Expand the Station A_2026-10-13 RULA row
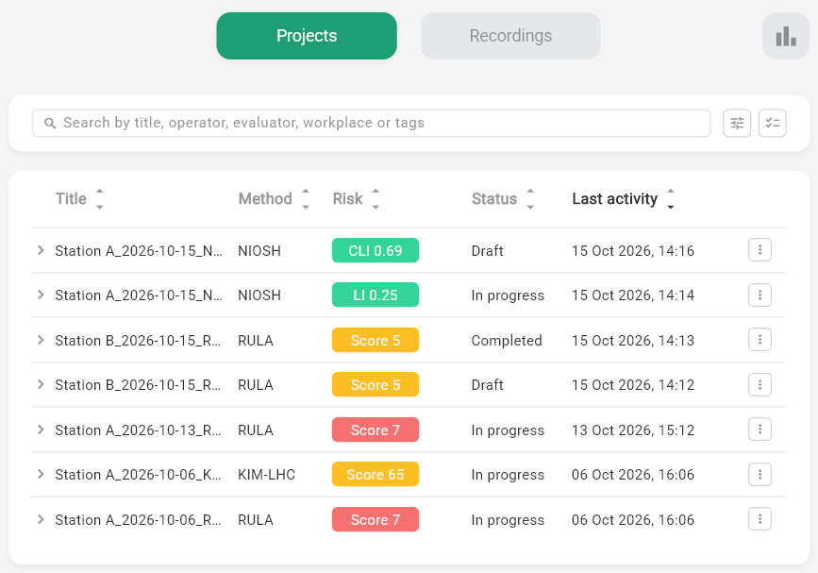This screenshot has width=818, height=573. coord(41,430)
